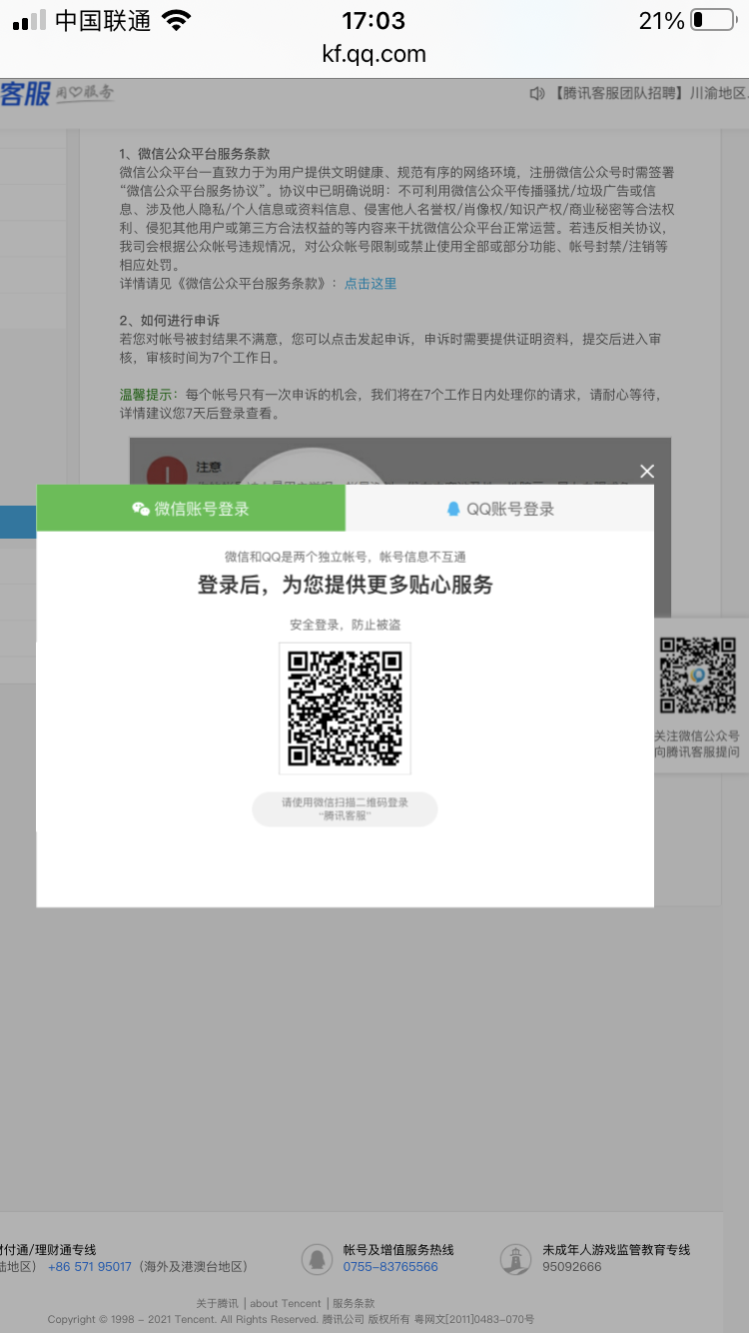The width and height of the screenshot is (749, 1333).
Task: Call hotline 0755-83765566
Action: click(390, 1267)
